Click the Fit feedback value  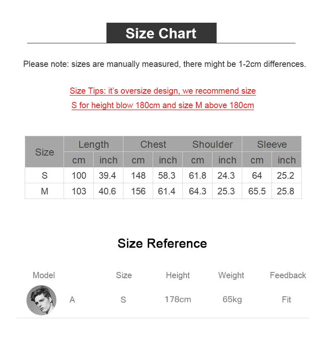coord(286,299)
